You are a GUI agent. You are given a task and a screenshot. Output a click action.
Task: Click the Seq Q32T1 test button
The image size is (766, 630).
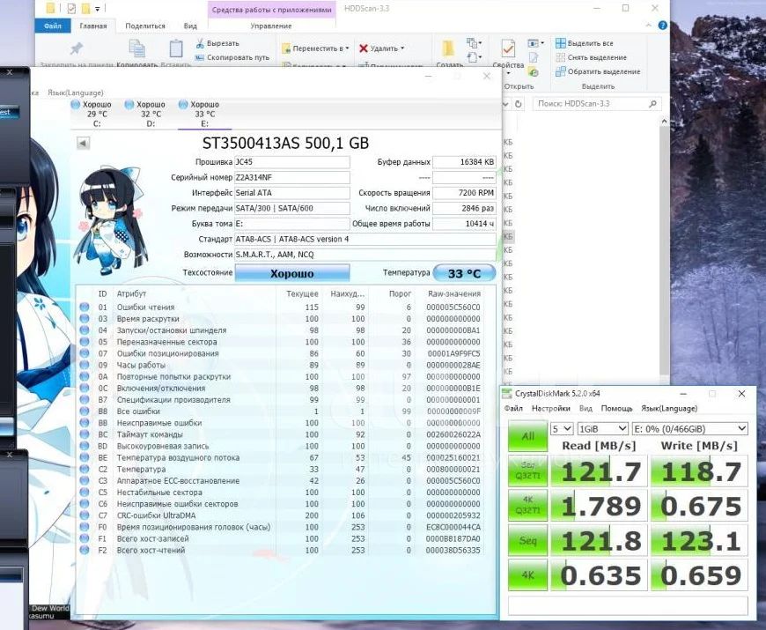pyautogui.click(x=527, y=471)
